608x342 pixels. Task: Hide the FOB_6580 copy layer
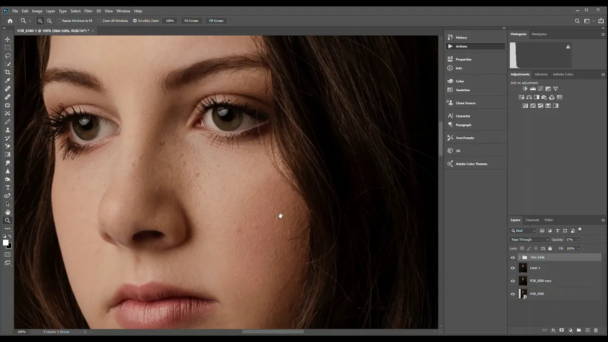pyautogui.click(x=513, y=281)
